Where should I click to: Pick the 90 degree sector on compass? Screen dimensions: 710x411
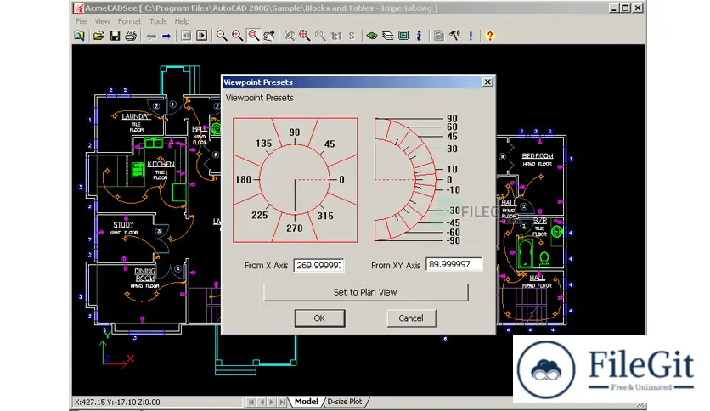click(x=295, y=132)
